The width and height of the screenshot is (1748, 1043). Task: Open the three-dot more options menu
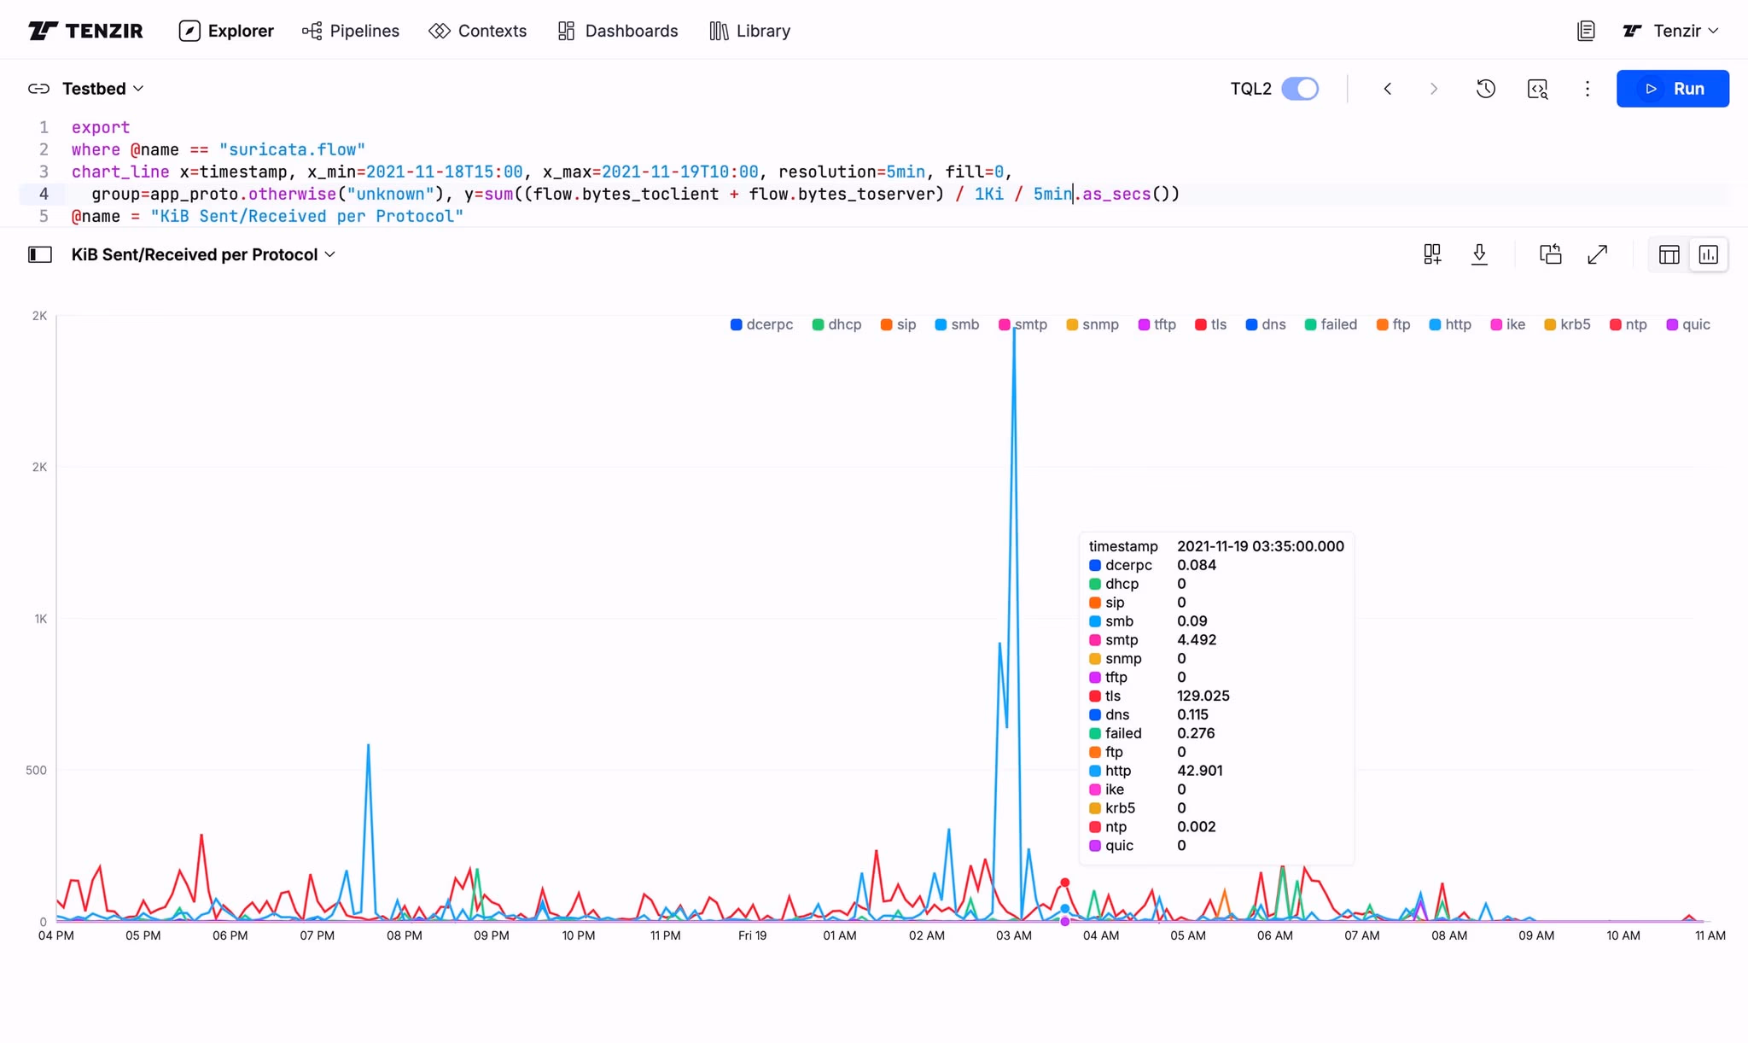1588,89
